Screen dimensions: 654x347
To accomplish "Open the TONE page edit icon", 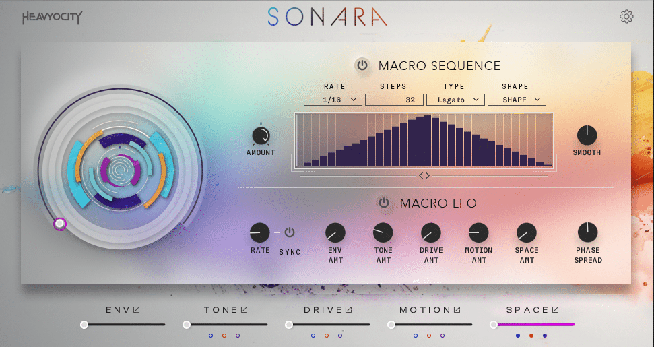I will [x=244, y=309].
